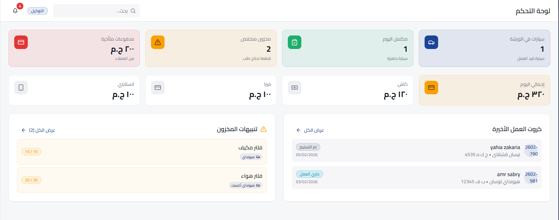This screenshot has height=220, width=559.
Task: Open the فلتر مكيف stock alert item
Action: tap(142, 152)
